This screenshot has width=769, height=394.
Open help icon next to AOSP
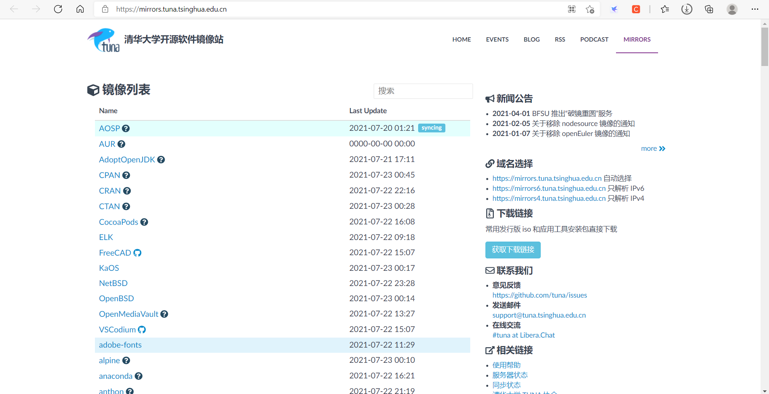tap(126, 128)
